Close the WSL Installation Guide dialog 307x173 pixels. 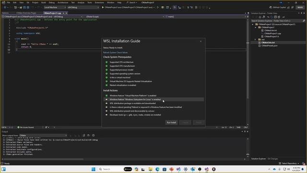click(201, 41)
